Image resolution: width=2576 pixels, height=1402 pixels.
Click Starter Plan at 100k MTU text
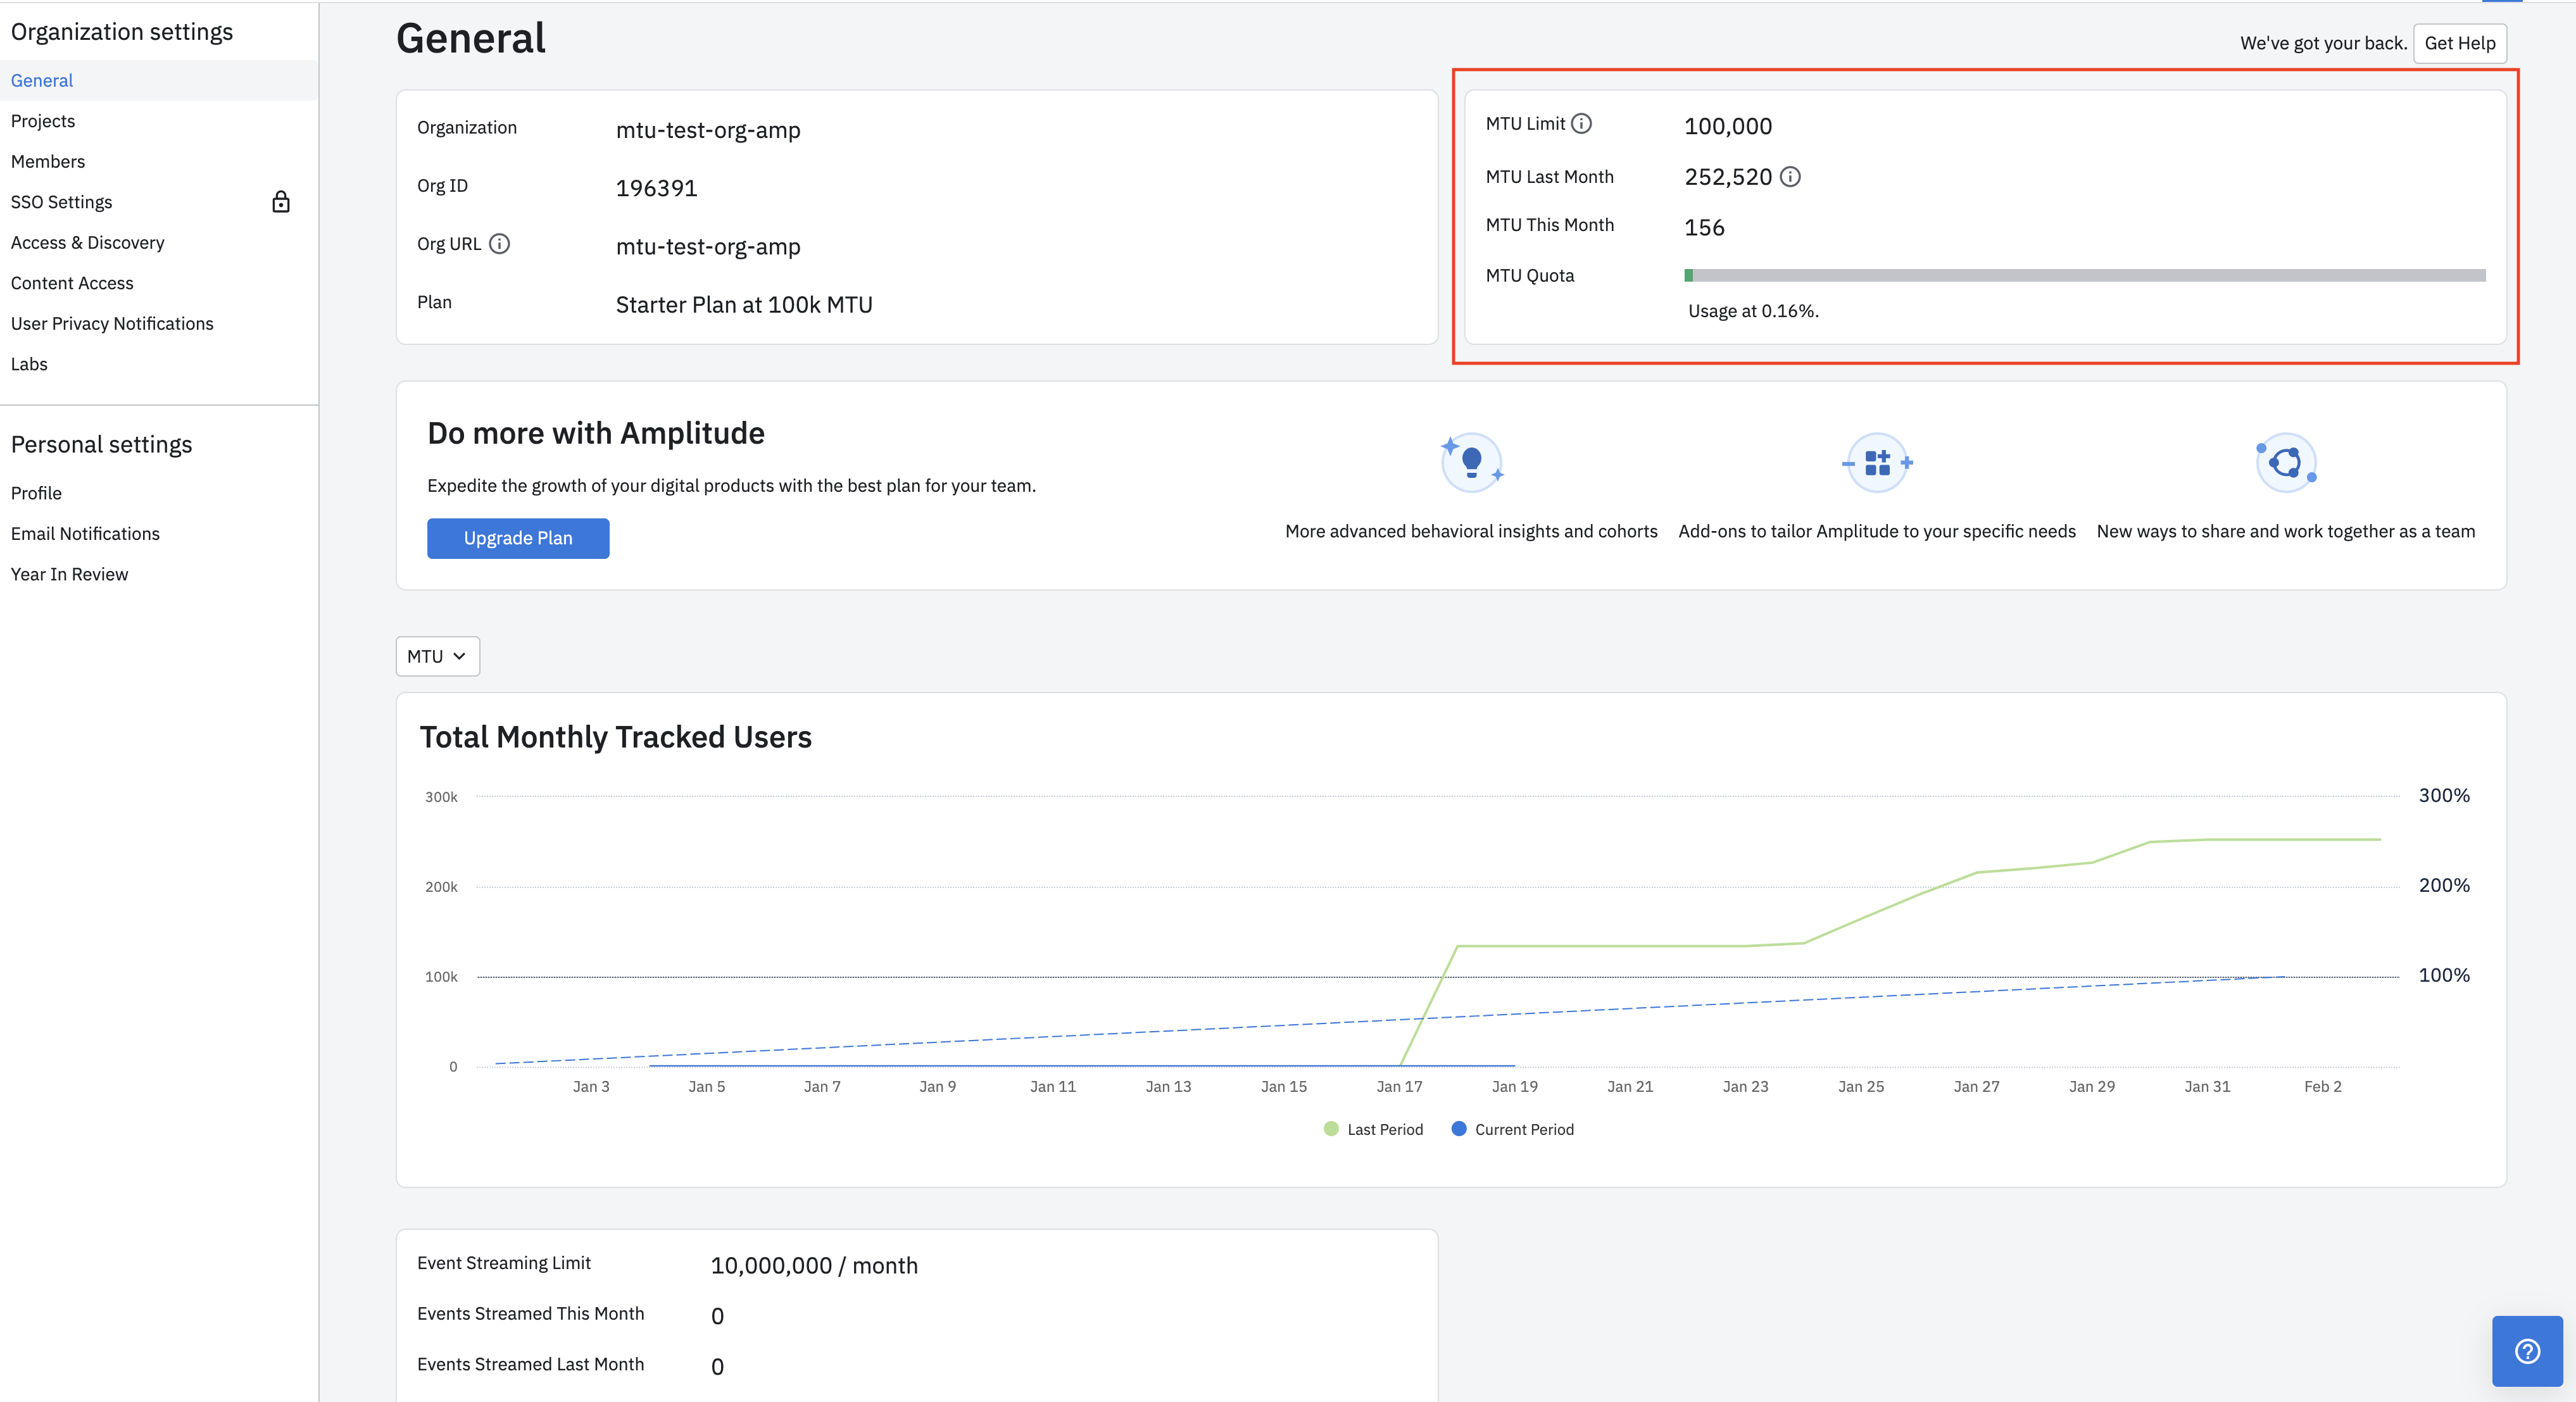click(744, 305)
